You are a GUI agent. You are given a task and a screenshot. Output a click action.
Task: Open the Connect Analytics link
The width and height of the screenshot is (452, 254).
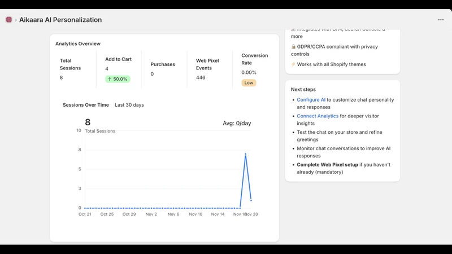pyautogui.click(x=318, y=116)
